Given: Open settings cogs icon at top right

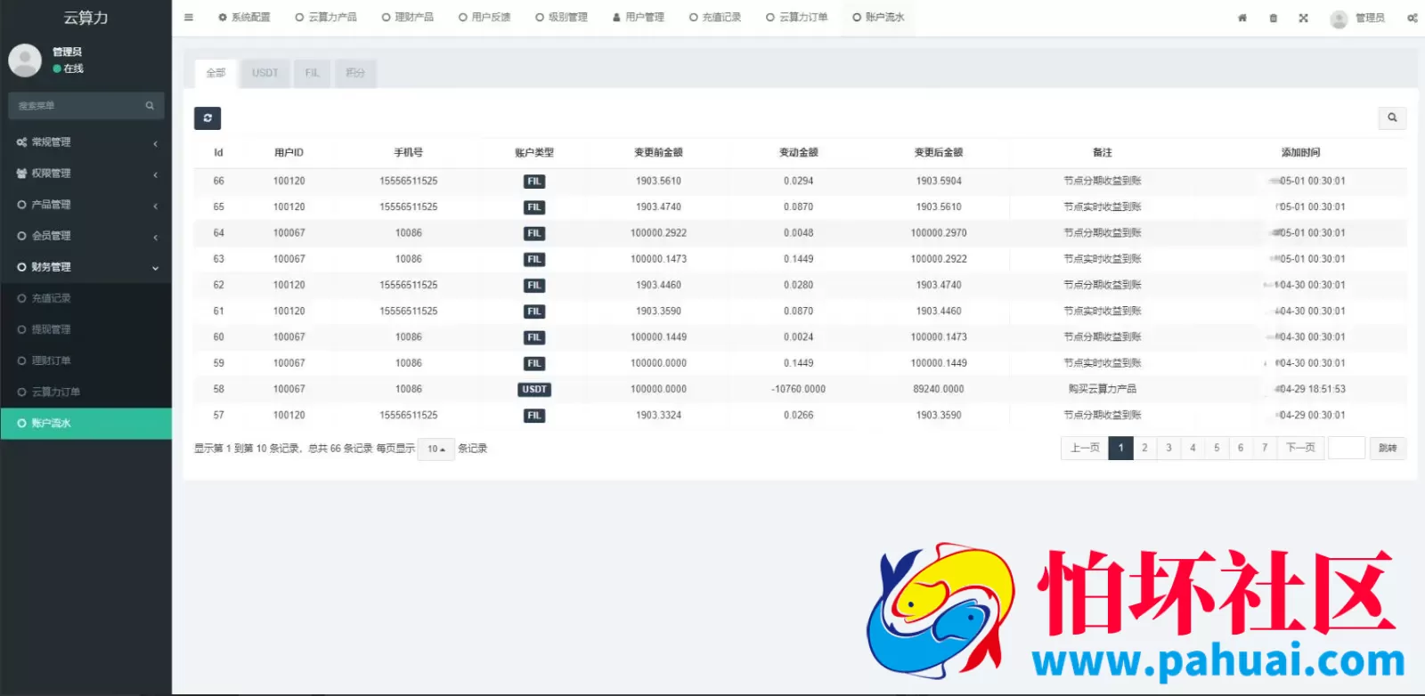Looking at the screenshot, I should [1413, 18].
